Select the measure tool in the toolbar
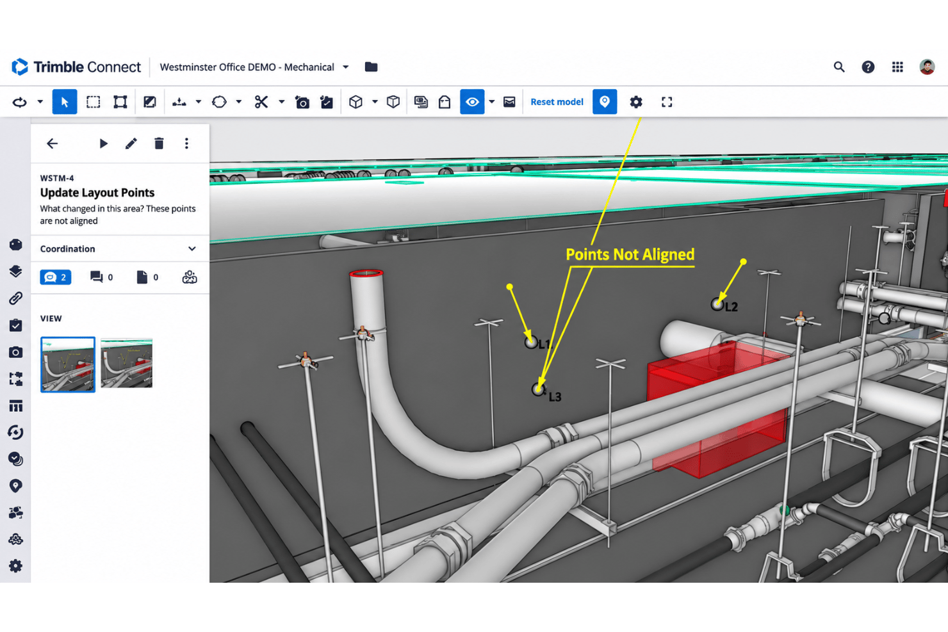The height and width of the screenshot is (632, 948). 179,102
